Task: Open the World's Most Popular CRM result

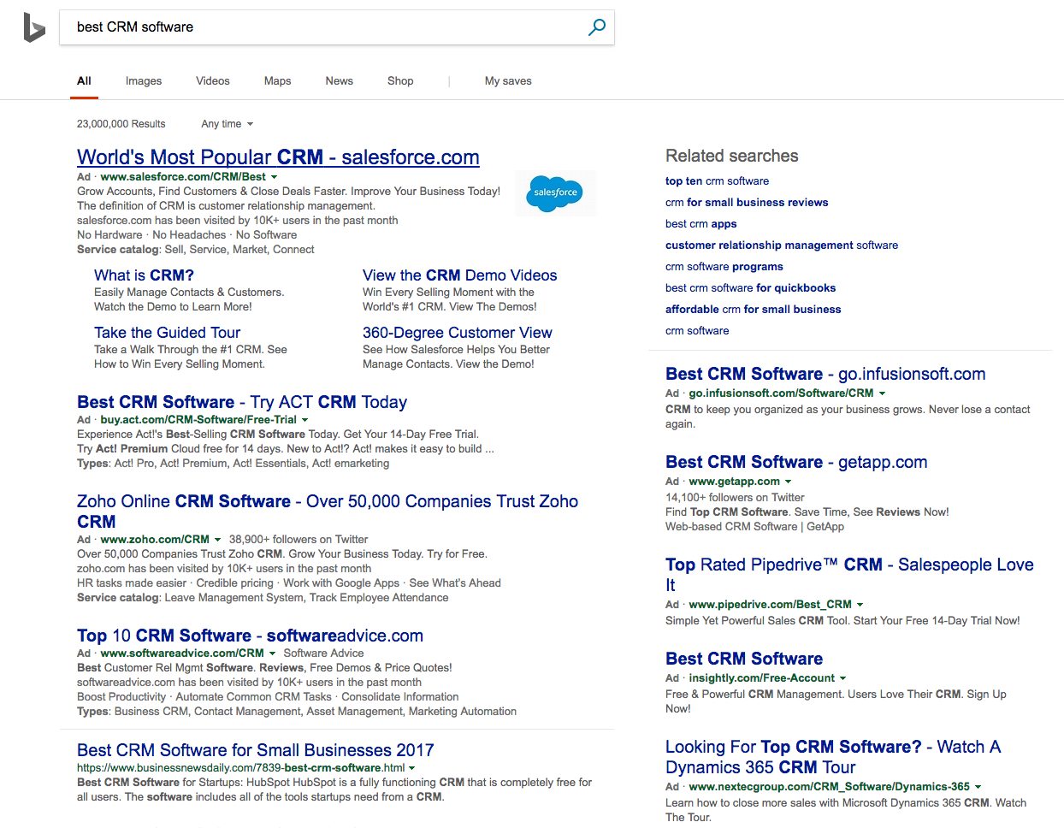Action: click(x=278, y=157)
